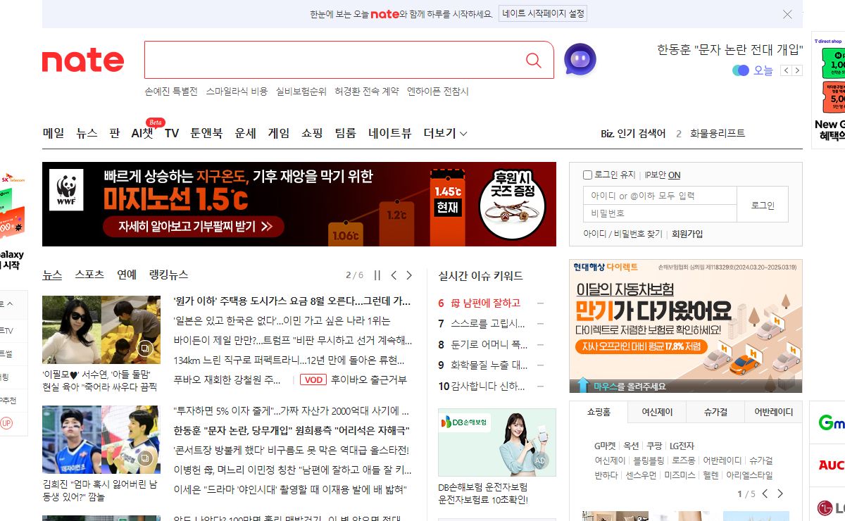Toggle the 오늘 switch
Viewport: 845px width, 521px height.
(x=741, y=70)
